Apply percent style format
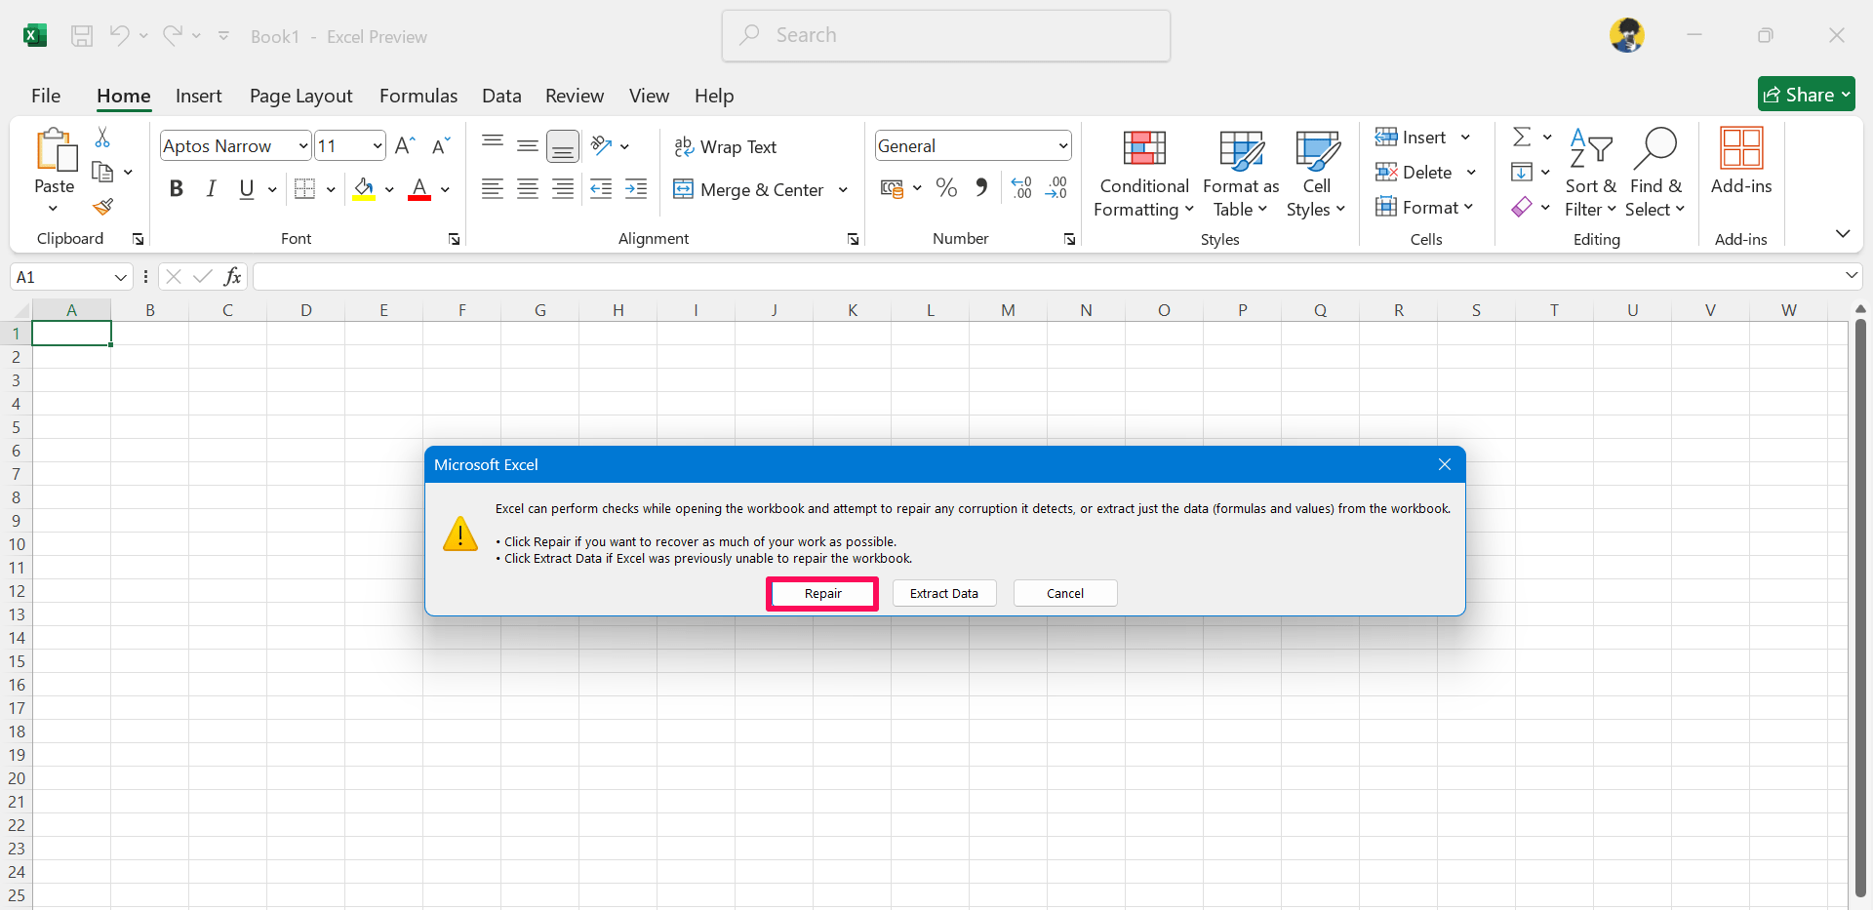This screenshot has width=1873, height=910. tap(946, 187)
